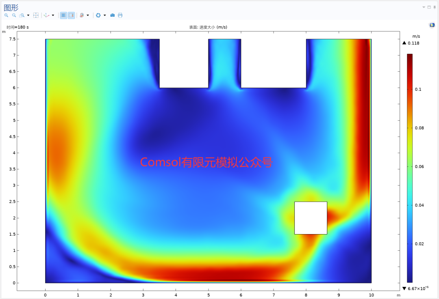Click the x-axis label 8
This screenshot has width=439, height=299.
click(x=306, y=295)
